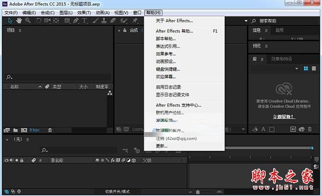322x196 pixels.
Task: Toggle composition lock icon in viewer tab
Action: [x=125, y=31]
